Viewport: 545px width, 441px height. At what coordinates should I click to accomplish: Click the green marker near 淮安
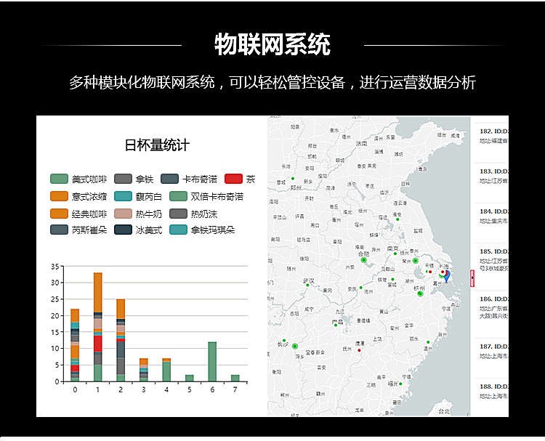pyautogui.click(x=397, y=219)
